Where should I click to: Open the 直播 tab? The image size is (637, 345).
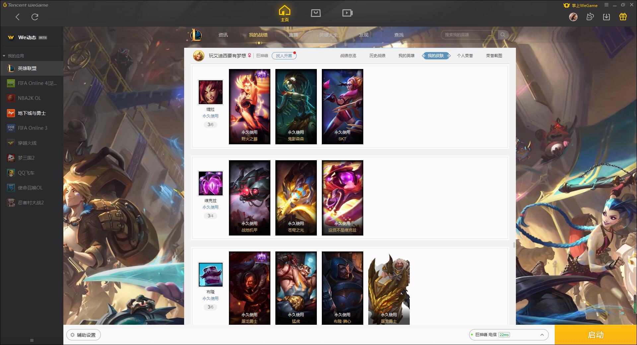[x=293, y=35]
